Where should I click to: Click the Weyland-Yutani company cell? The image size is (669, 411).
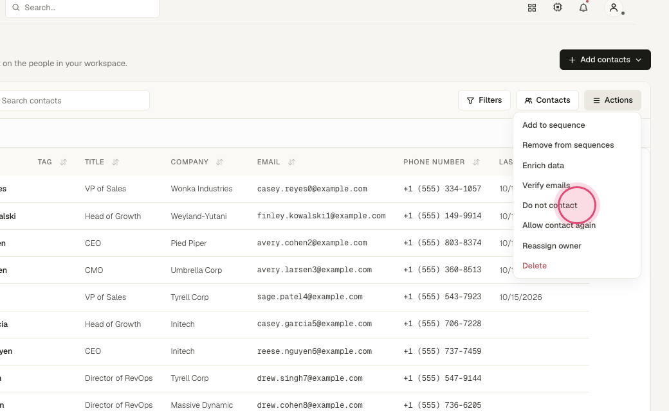198,216
